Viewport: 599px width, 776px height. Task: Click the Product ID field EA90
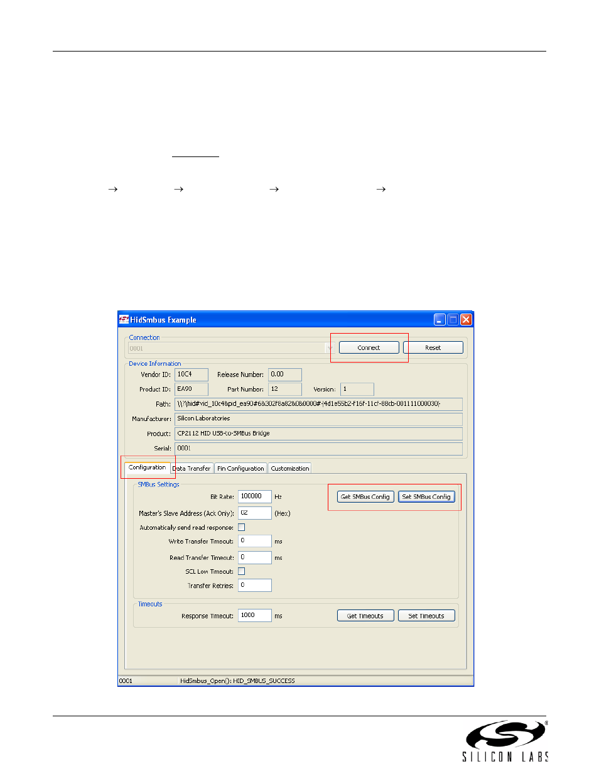[192, 389]
